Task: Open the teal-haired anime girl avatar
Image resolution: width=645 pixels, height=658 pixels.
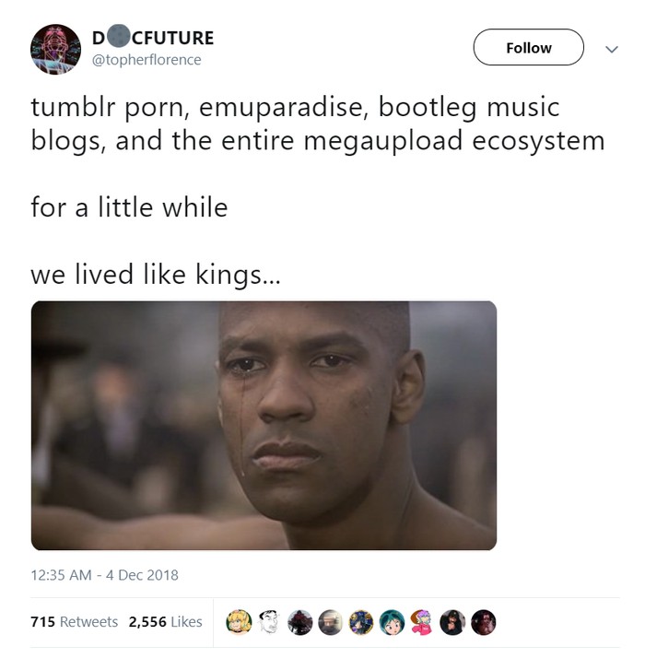Action: tap(392, 622)
